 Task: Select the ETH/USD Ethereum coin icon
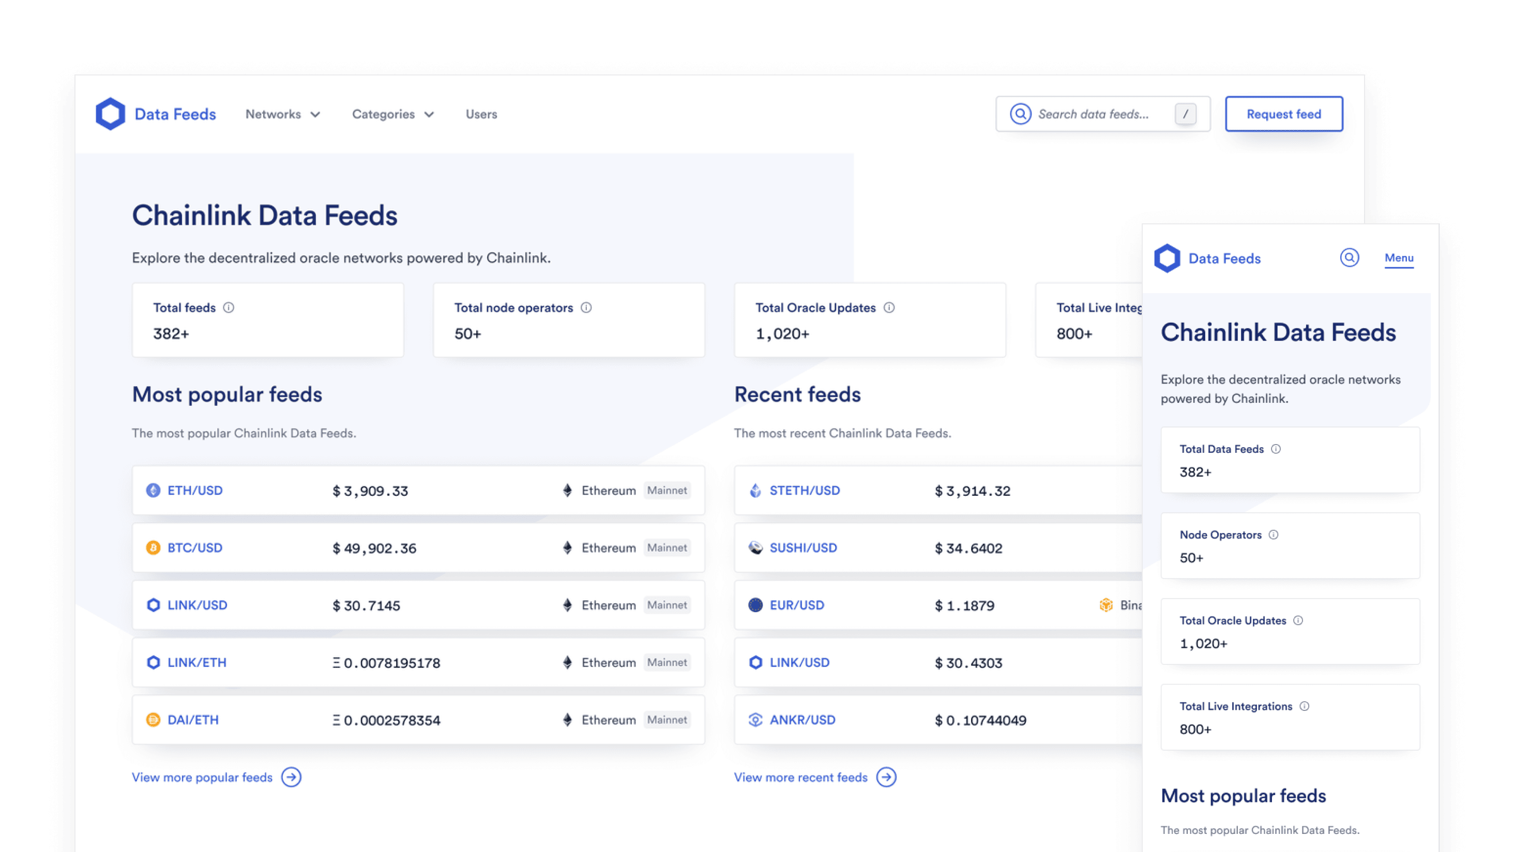tap(153, 490)
